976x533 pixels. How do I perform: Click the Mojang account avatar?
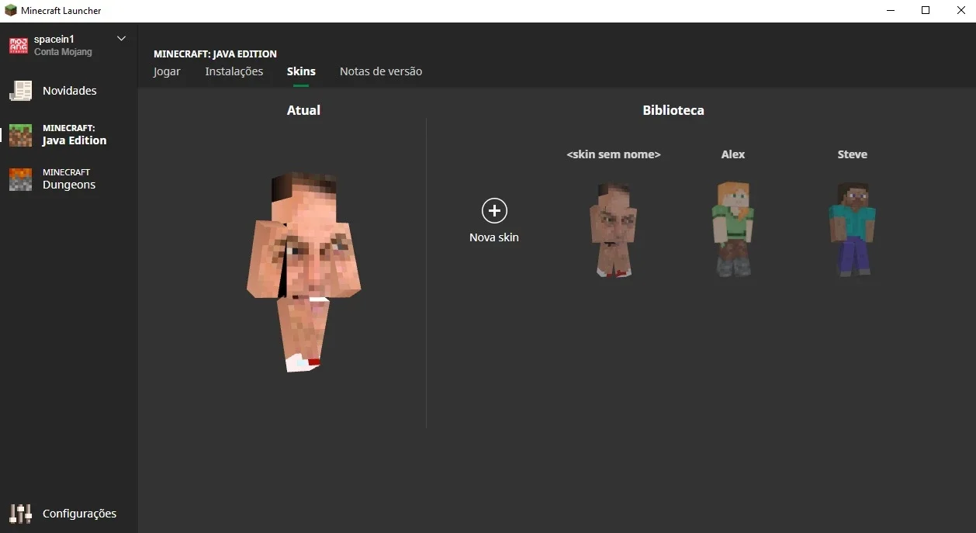(19, 46)
